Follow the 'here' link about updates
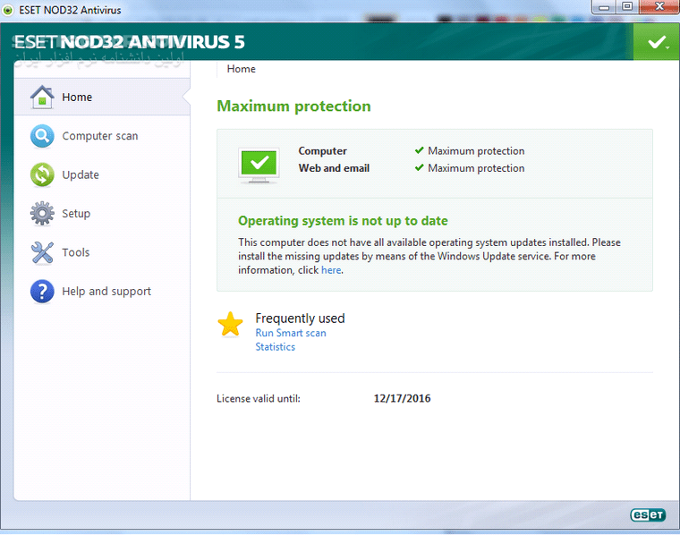680x535 pixels. (331, 270)
